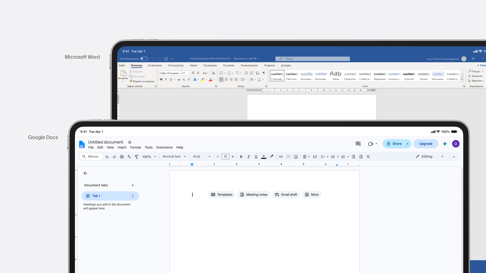This screenshot has height=273, width=486.
Task: Collapse the Google Docs toolbar with chevron
Action: click(x=454, y=157)
